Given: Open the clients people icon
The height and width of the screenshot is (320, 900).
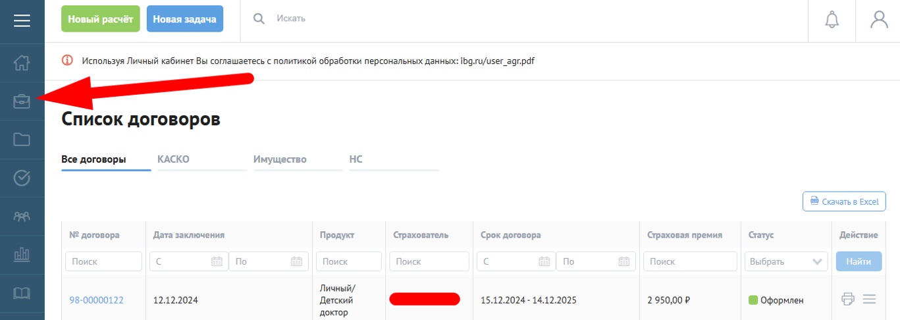Looking at the screenshot, I should coord(22,216).
